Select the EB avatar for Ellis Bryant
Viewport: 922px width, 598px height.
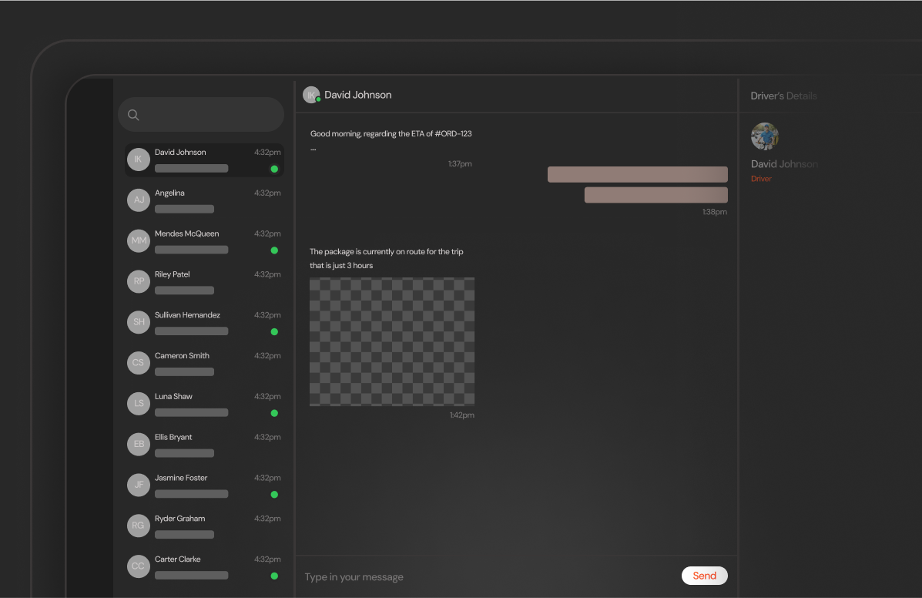[x=139, y=444]
